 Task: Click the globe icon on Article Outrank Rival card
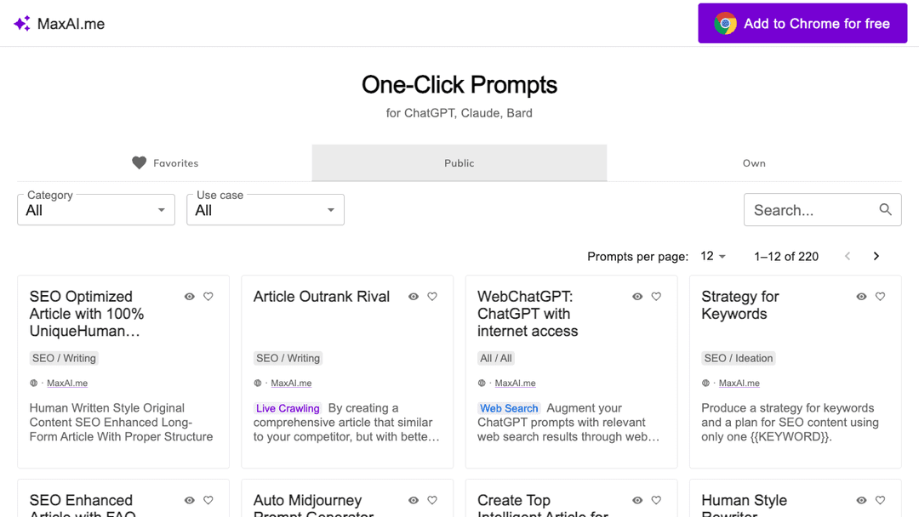coord(258,383)
